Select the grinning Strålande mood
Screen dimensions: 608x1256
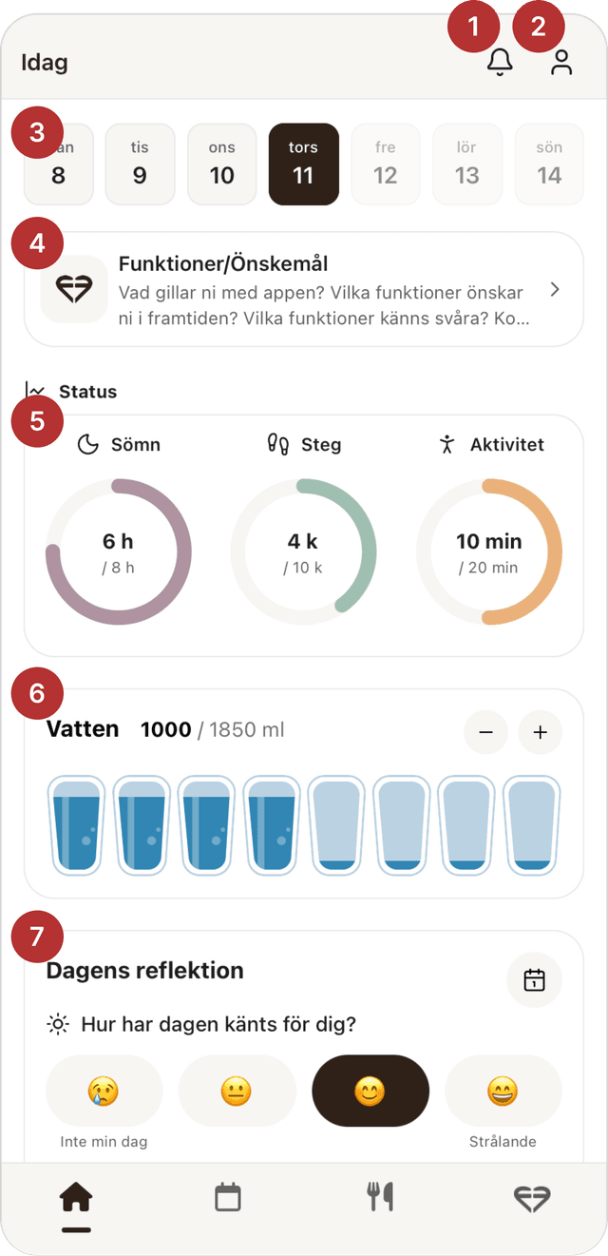point(503,1091)
